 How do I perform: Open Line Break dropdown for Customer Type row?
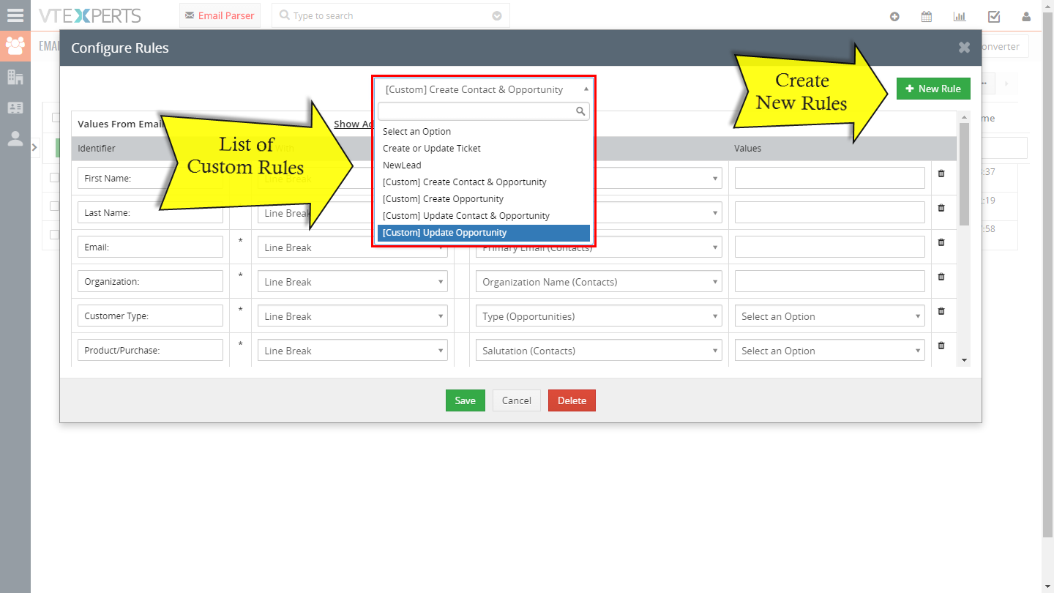352,316
